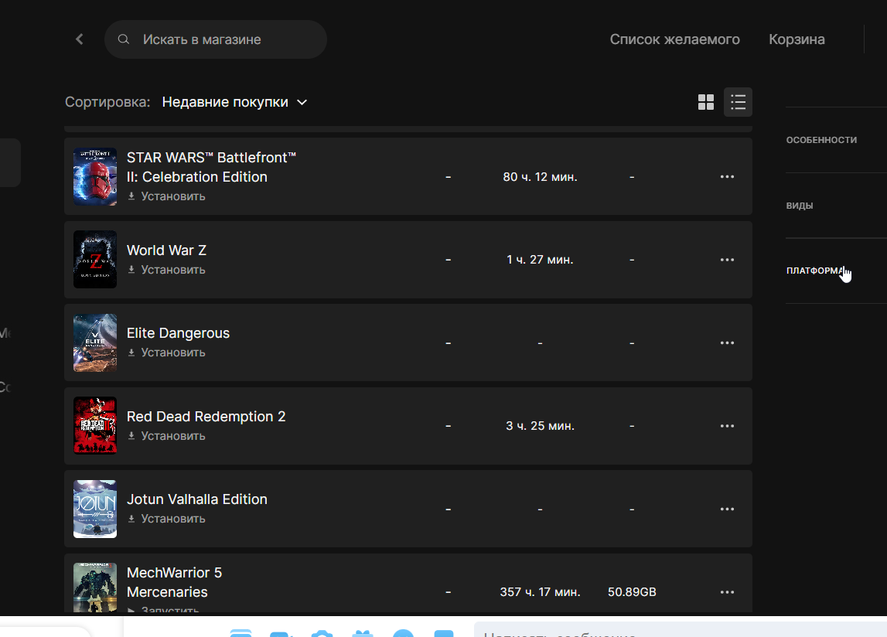Open Elite Dangerous cover thumbnail

click(x=95, y=342)
